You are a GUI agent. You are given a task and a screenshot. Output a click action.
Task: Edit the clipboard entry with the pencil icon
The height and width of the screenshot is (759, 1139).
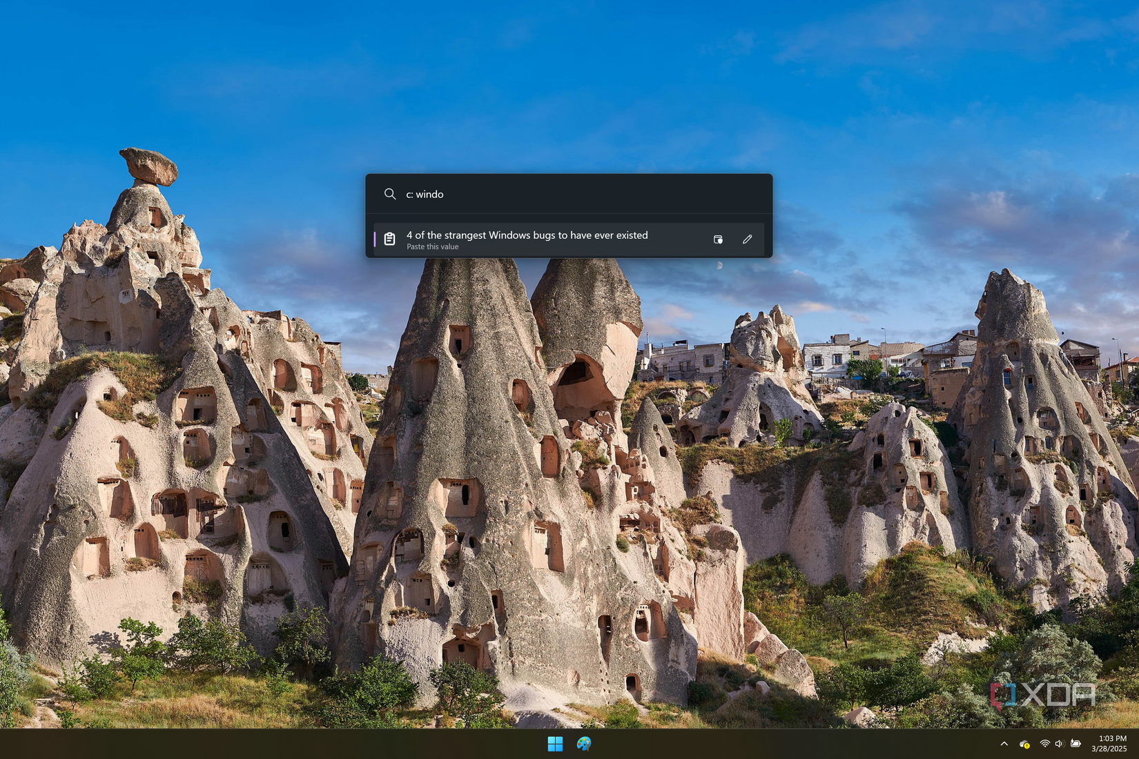click(747, 239)
